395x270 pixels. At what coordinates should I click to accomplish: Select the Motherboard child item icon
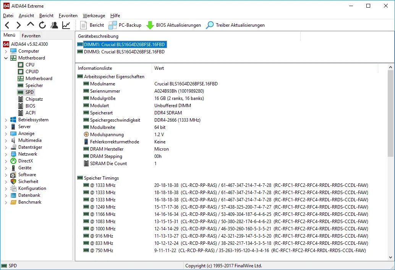point(21,79)
